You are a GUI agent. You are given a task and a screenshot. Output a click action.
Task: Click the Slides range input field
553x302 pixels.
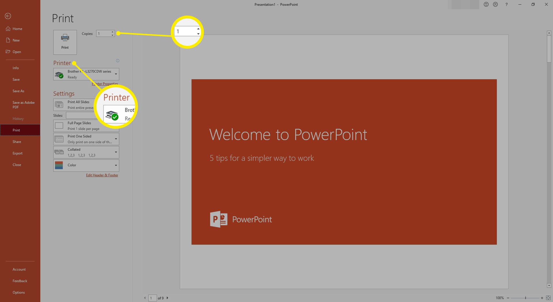click(82, 115)
